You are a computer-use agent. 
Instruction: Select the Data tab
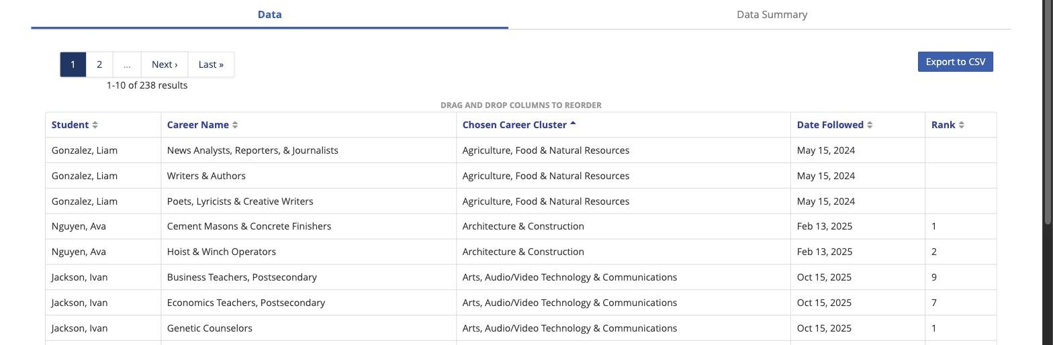point(269,15)
